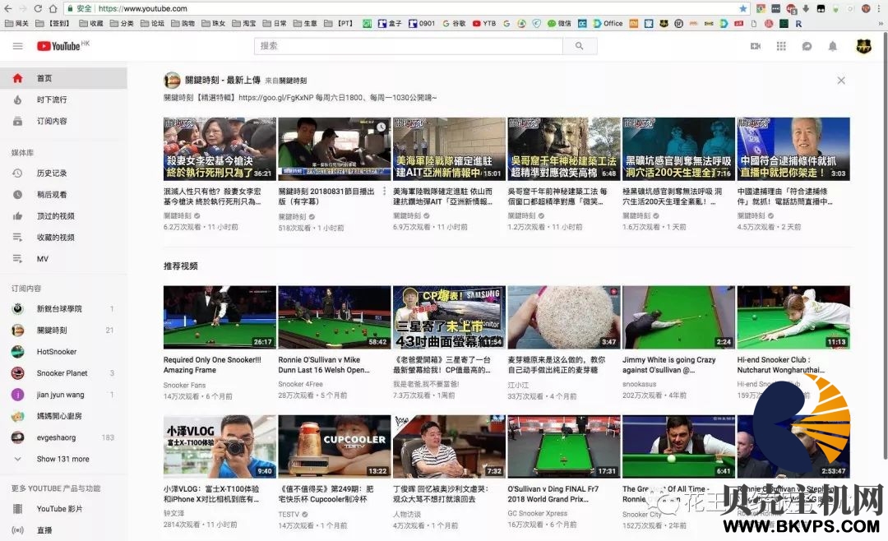
Task: Open HotSnooker subscription channel
Action: [63, 352]
